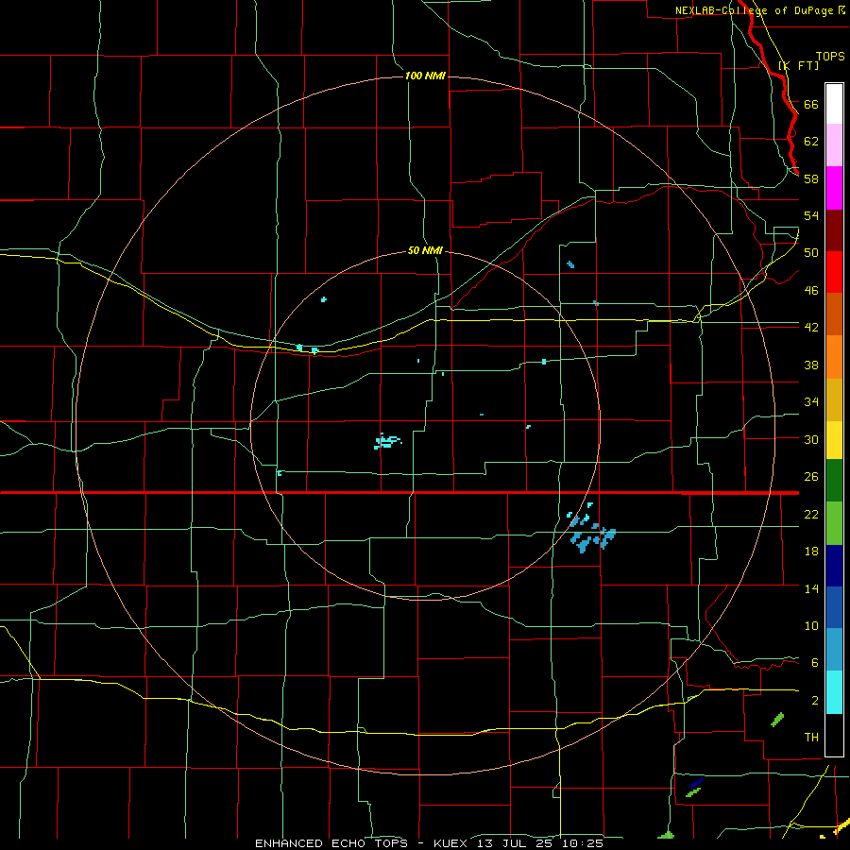The image size is (850, 850).
Task: Pick the bright yellow legend swatch
Action: (x=834, y=440)
